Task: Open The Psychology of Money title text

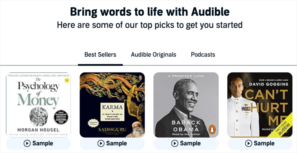Action: pyautogui.click(x=38, y=93)
